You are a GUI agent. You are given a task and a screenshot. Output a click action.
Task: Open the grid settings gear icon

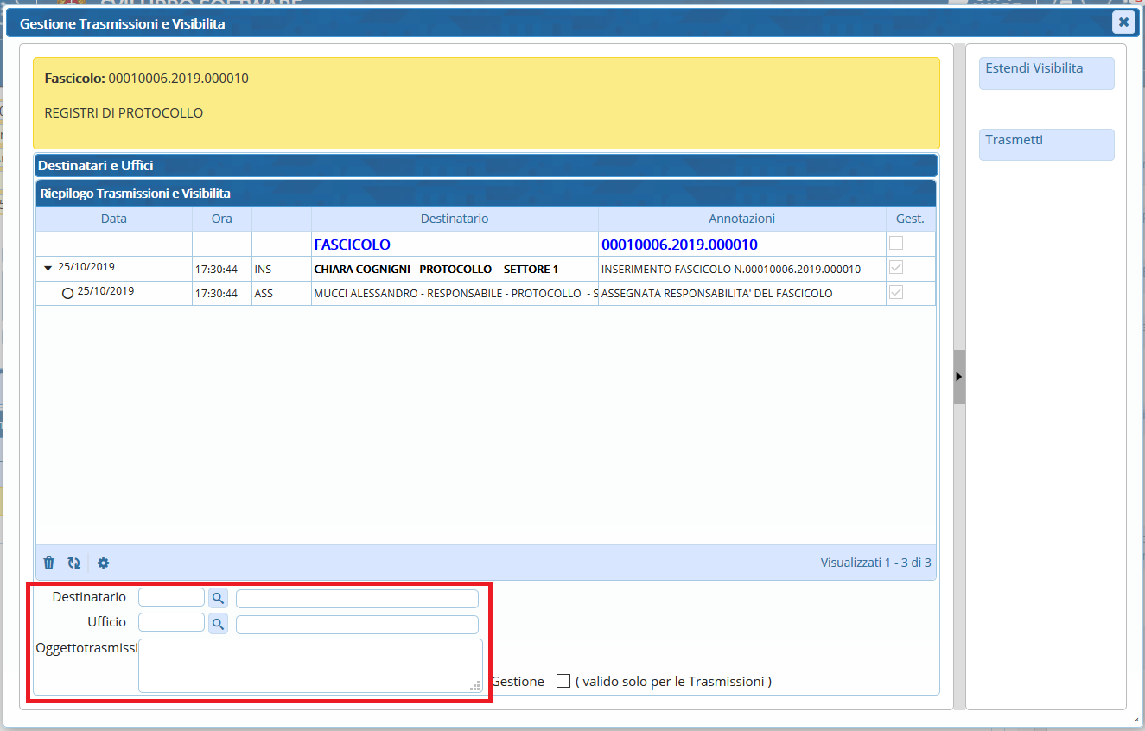click(x=104, y=563)
